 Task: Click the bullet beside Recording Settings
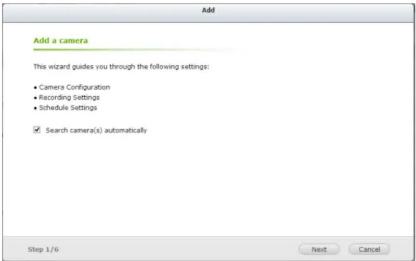(x=35, y=98)
